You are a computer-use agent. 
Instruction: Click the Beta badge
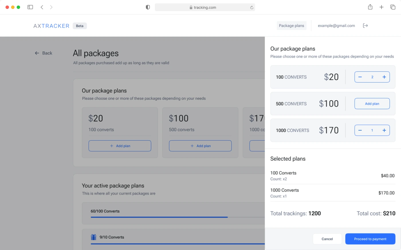click(x=80, y=26)
